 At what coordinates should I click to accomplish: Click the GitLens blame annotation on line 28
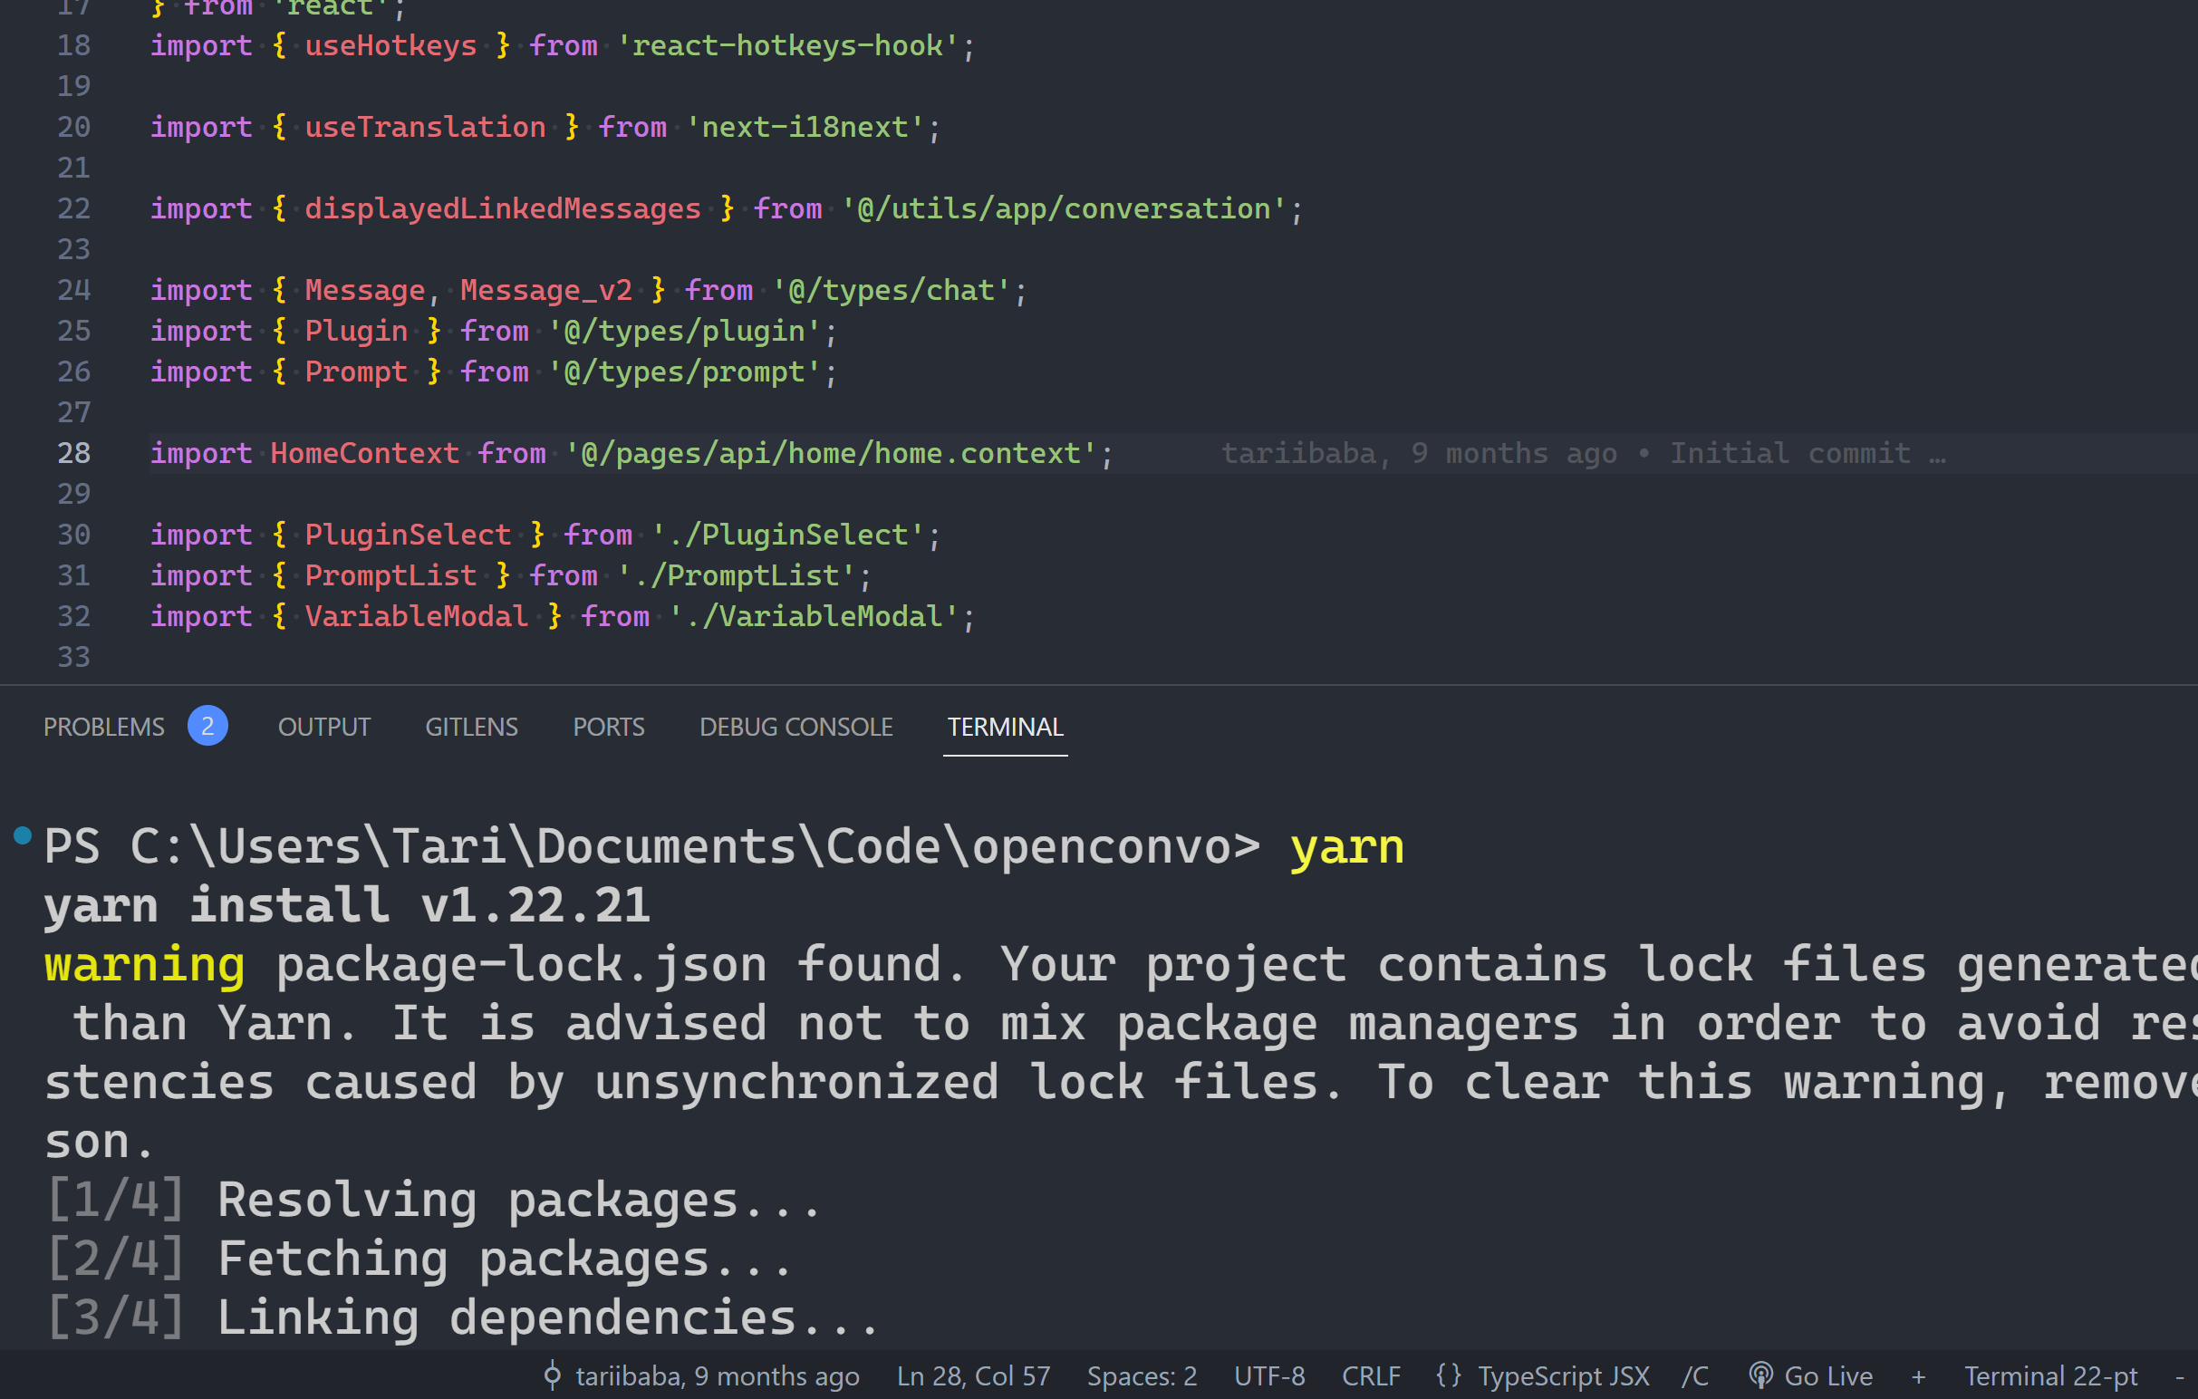point(1582,454)
